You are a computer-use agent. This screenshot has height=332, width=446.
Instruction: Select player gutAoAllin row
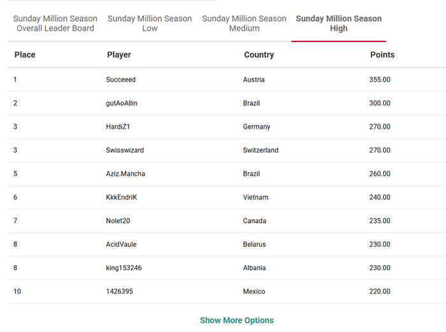[x=227, y=103]
